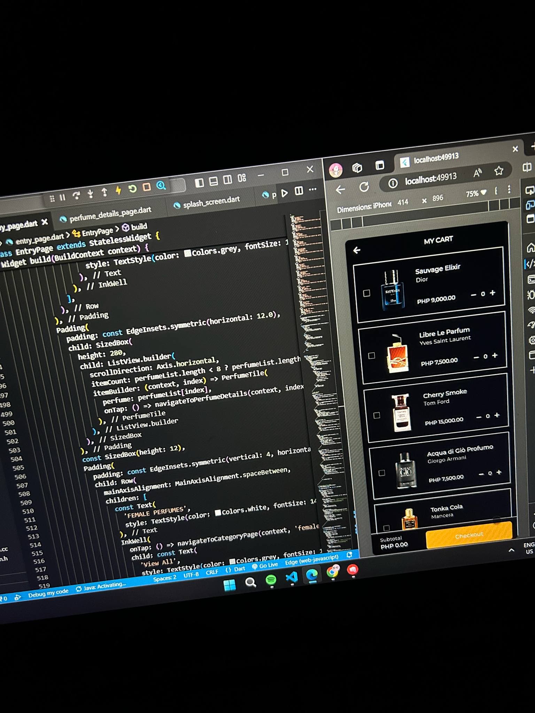Tick the Libre Le Parfum checkbox
Screen dimensions: 535x713
tap(372, 355)
